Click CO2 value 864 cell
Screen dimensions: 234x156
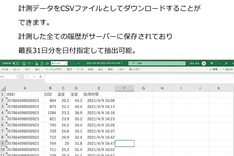click(x=50, y=101)
